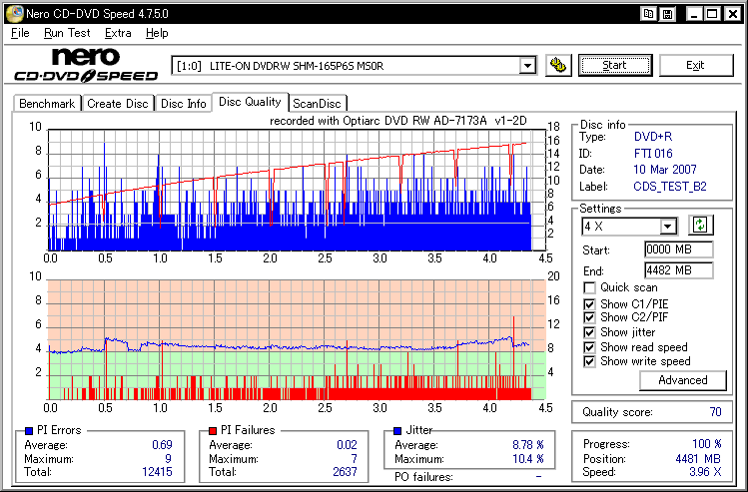
Task: Uncheck Show C1/PIE option
Action: [x=590, y=302]
